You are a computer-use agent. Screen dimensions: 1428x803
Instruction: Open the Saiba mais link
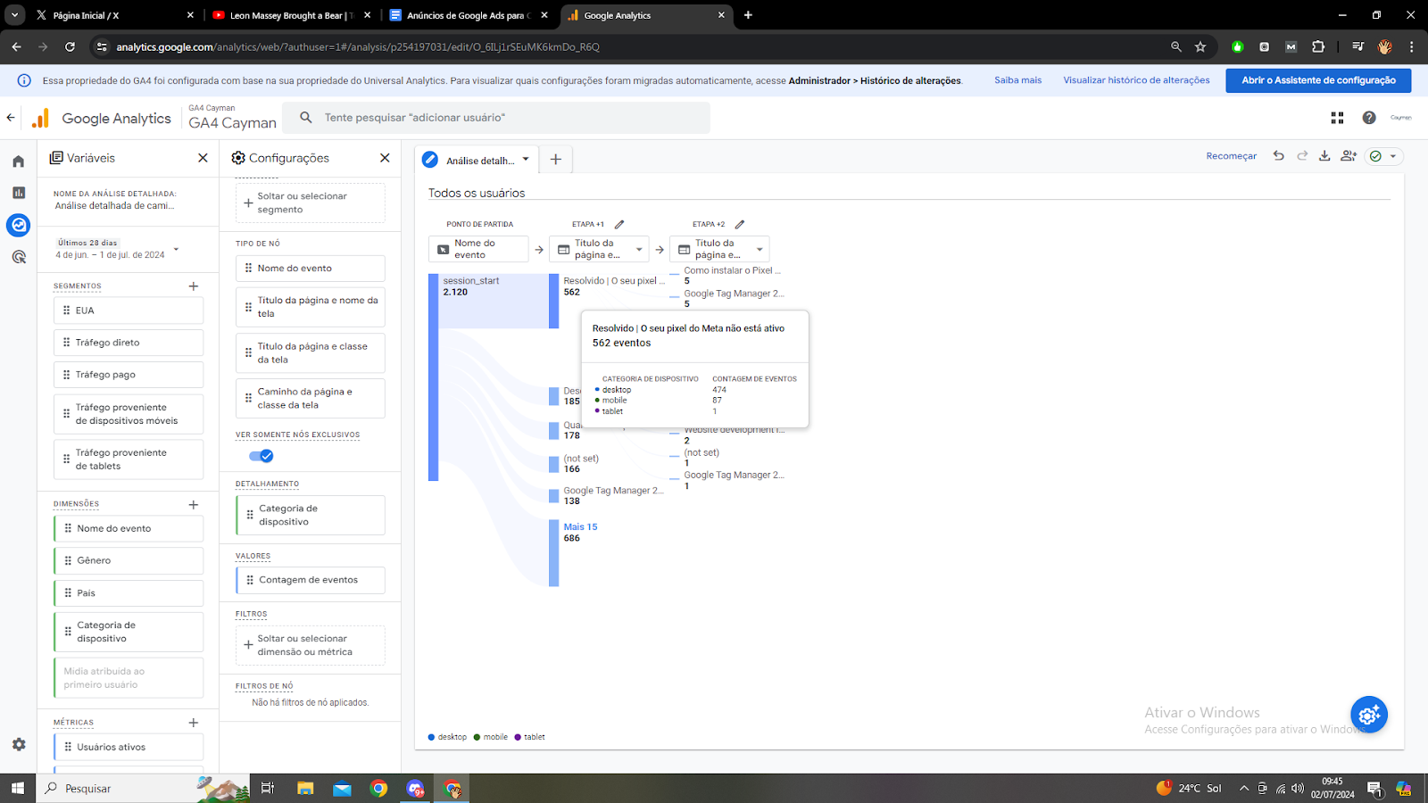1017,80
